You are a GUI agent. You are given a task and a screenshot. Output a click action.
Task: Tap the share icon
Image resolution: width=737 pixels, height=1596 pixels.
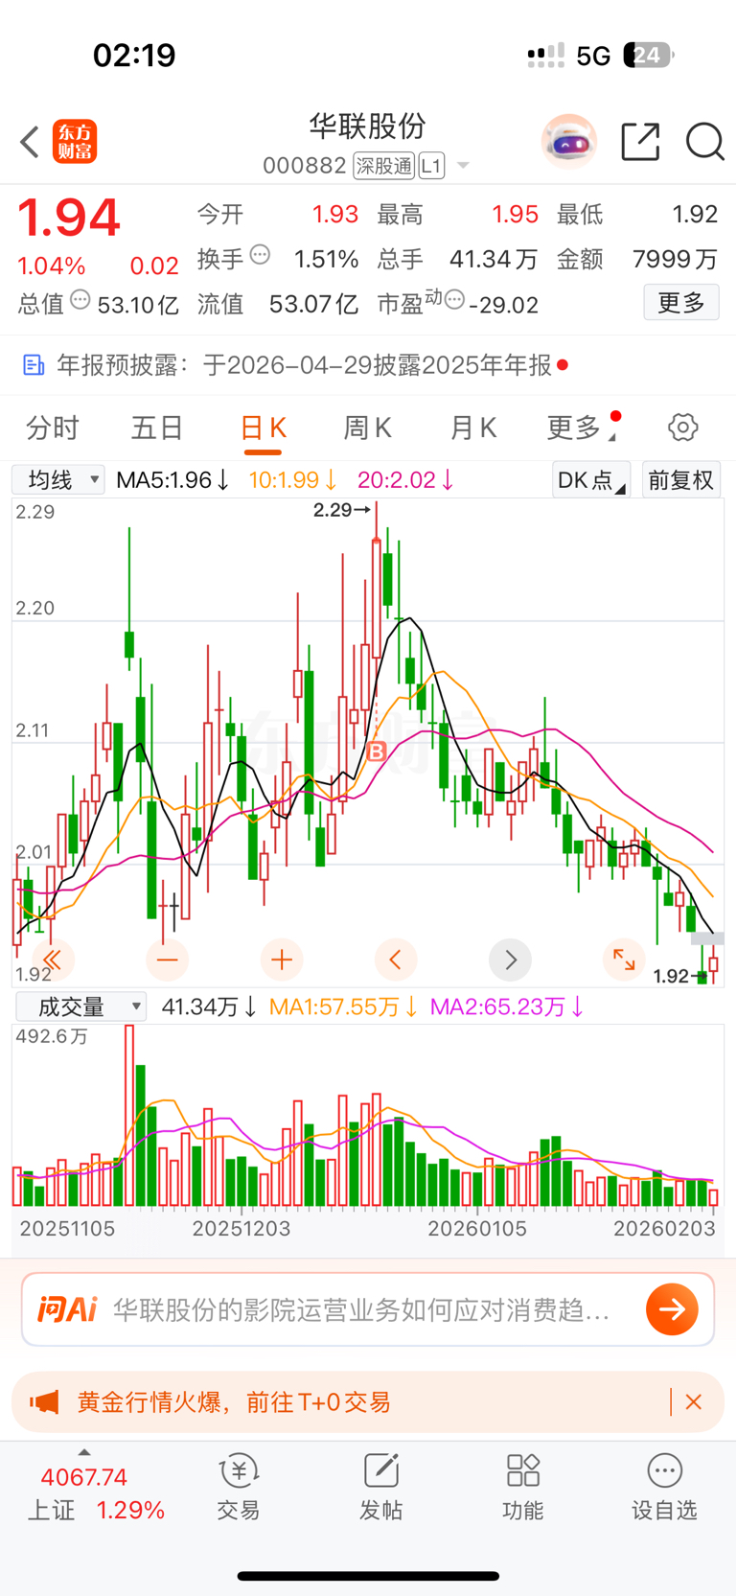pos(640,142)
